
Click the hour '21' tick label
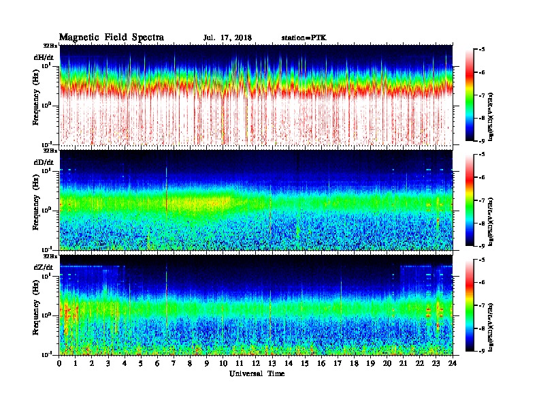pos(403,363)
